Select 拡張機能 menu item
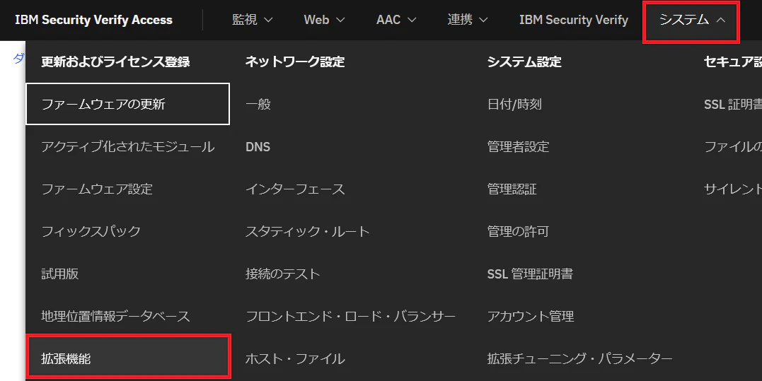Image resolution: width=762 pixels, height=381 pixels. [128, 358]
